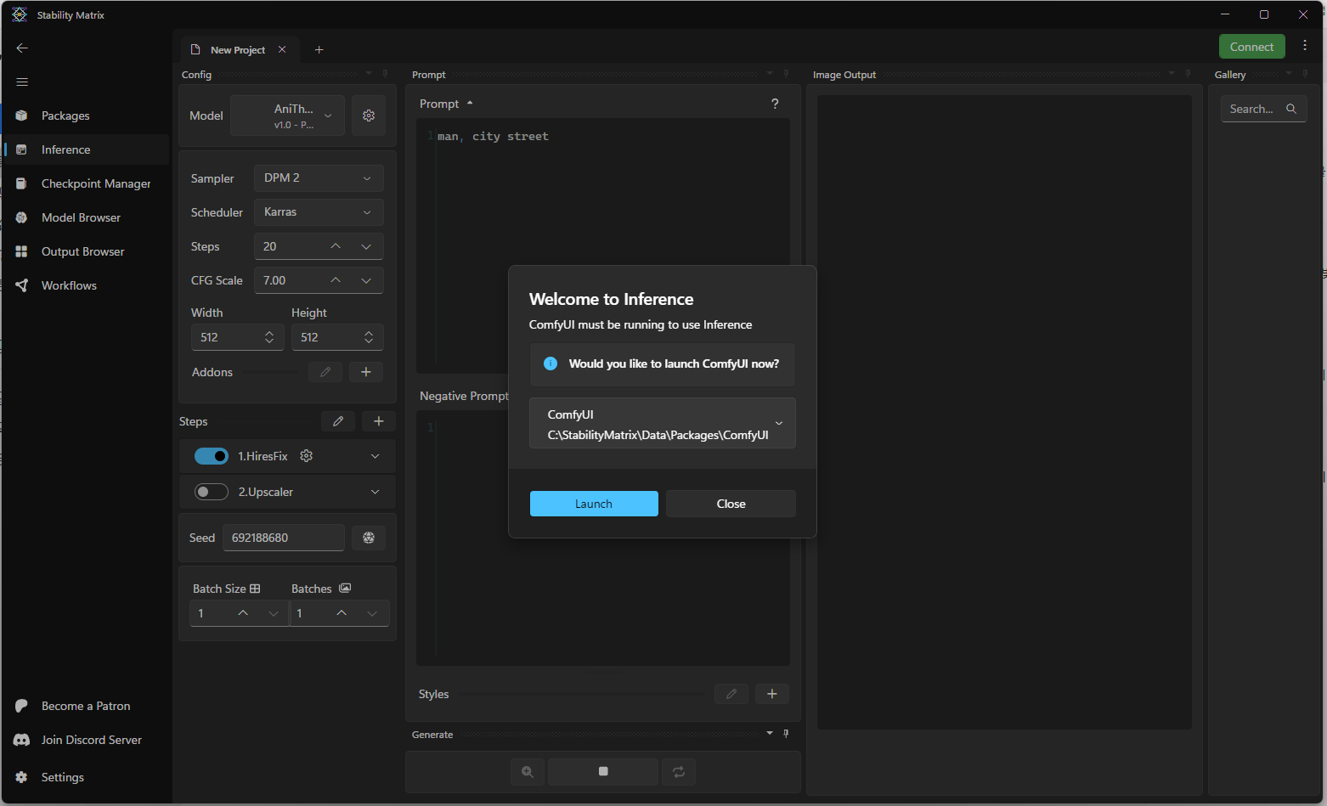Click the Stability Matrix app logo
Viewport: 1327px width, 806px height.
point(20,14)
